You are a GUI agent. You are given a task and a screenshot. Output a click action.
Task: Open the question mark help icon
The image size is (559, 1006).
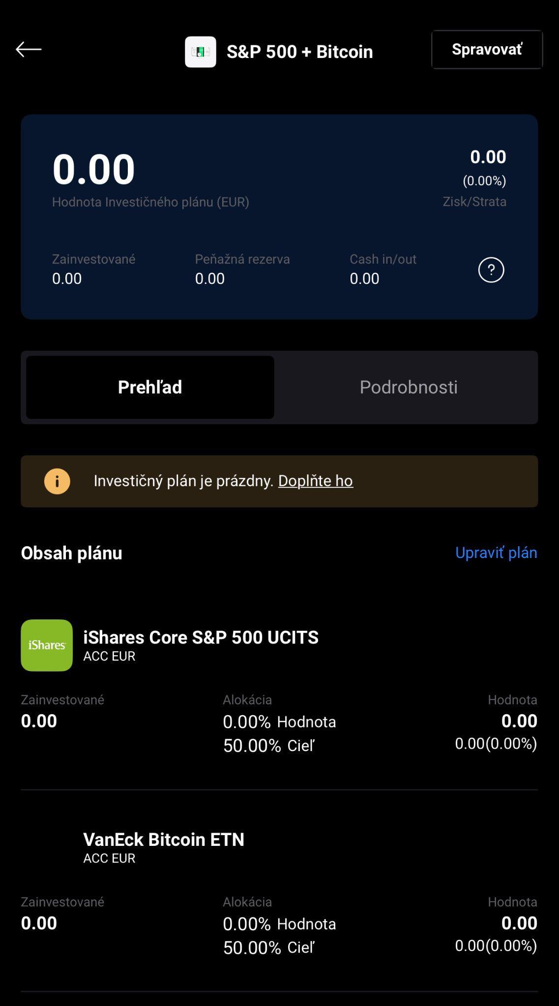(x=491, y=270)
